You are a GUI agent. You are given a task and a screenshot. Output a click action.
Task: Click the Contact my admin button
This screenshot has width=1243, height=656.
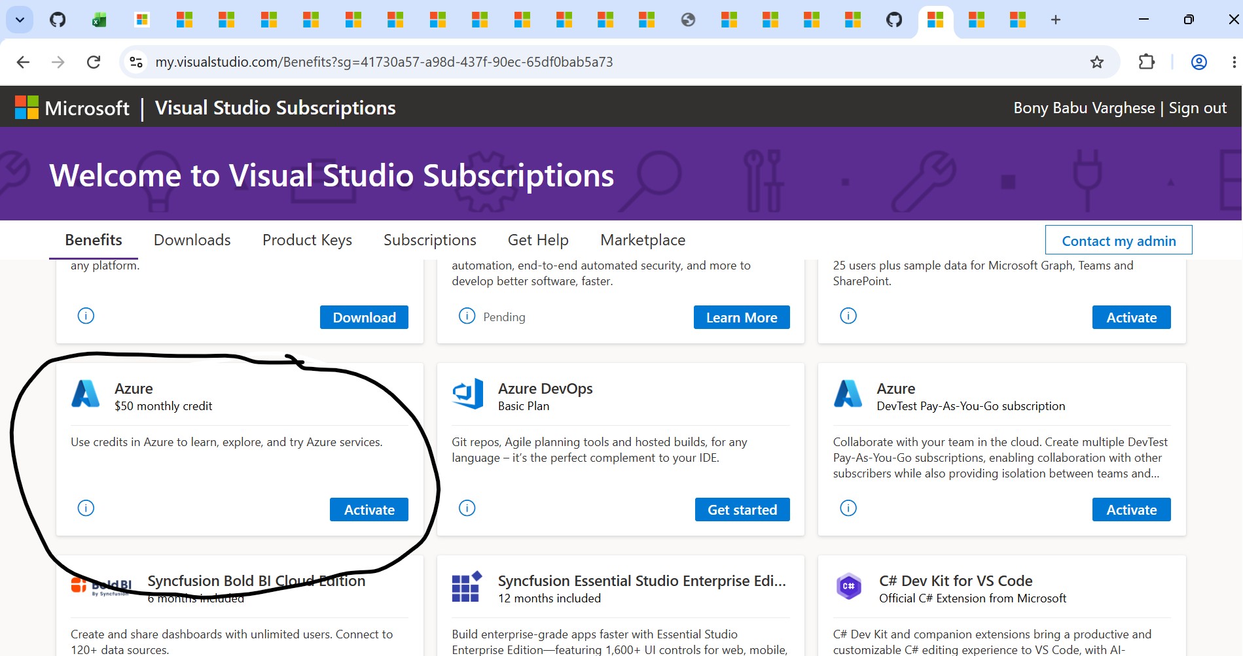1119,240
